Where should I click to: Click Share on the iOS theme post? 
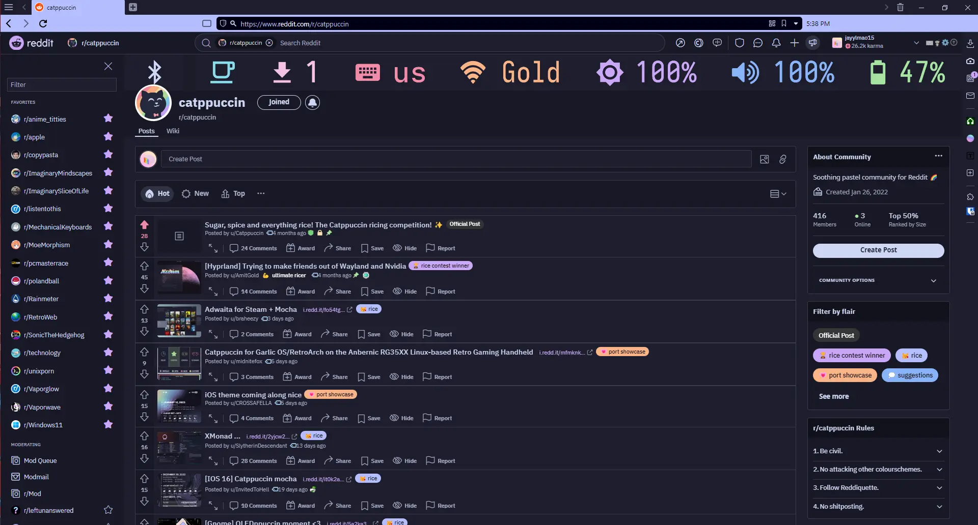click(x=334, y=418)
